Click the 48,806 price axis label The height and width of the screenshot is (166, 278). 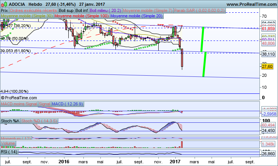pos(268,43)
